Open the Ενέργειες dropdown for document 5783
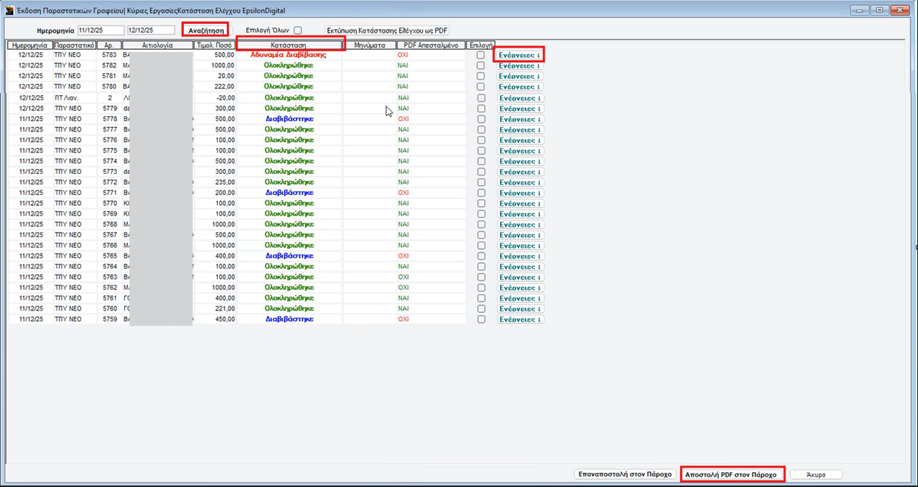The width and height of the screenshot is (918, 487). pos(520,55)
